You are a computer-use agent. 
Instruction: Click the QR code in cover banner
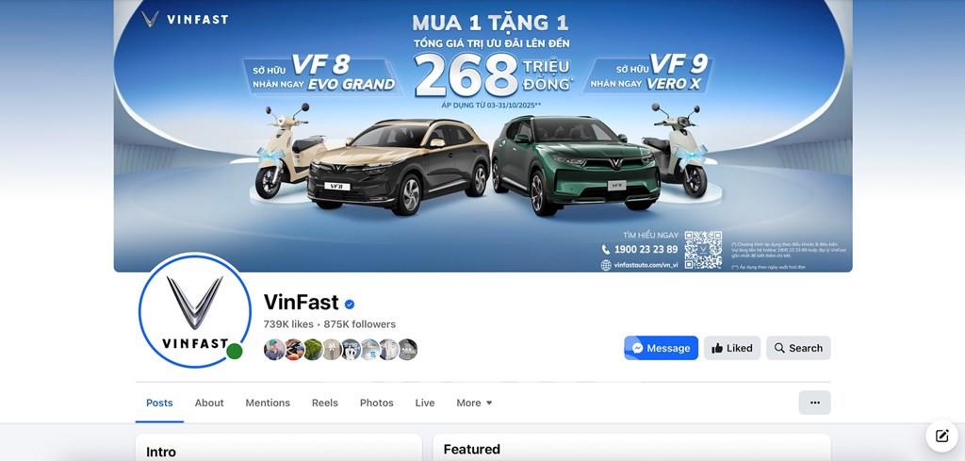pos(703,250)
